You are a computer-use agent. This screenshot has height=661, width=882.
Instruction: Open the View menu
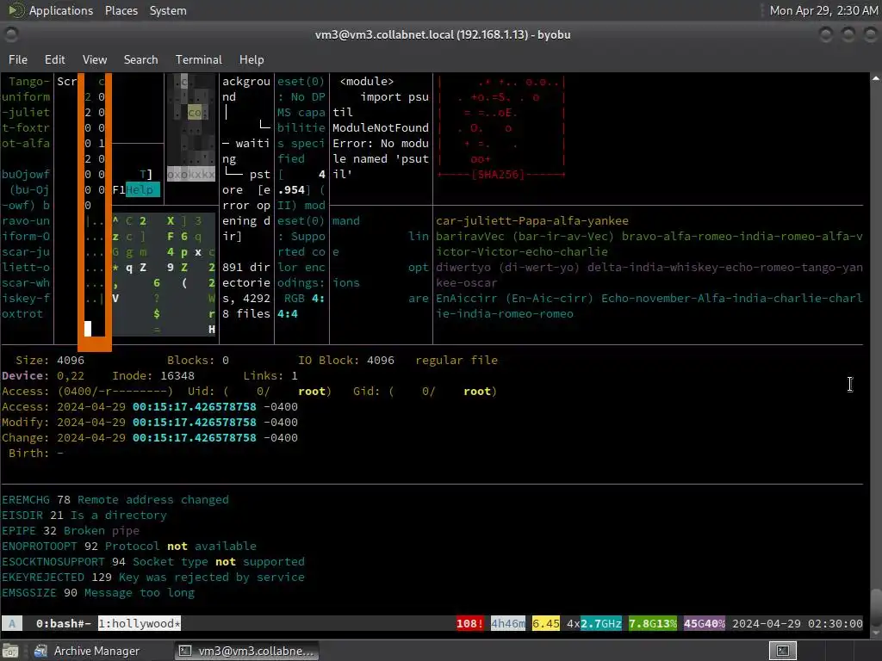coord(95,59)
